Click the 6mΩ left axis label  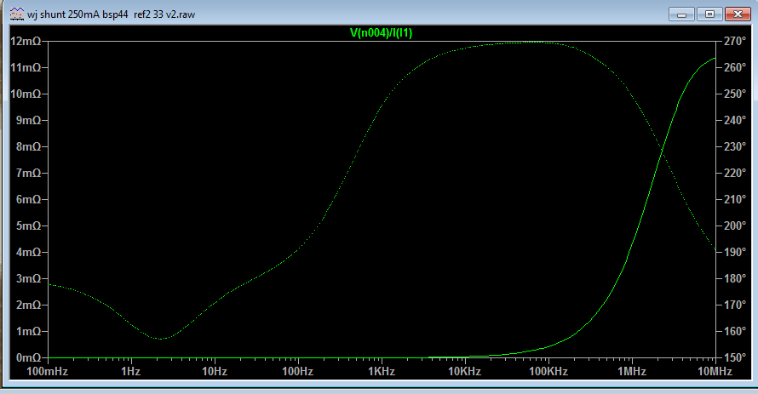[x=28, y=199]
